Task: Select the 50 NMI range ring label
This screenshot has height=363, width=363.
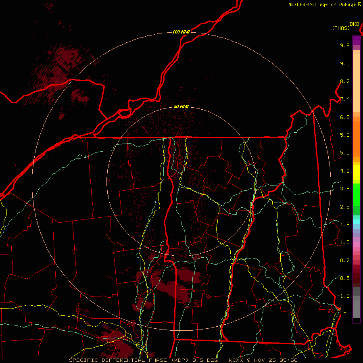Action: tap(181, 106)
